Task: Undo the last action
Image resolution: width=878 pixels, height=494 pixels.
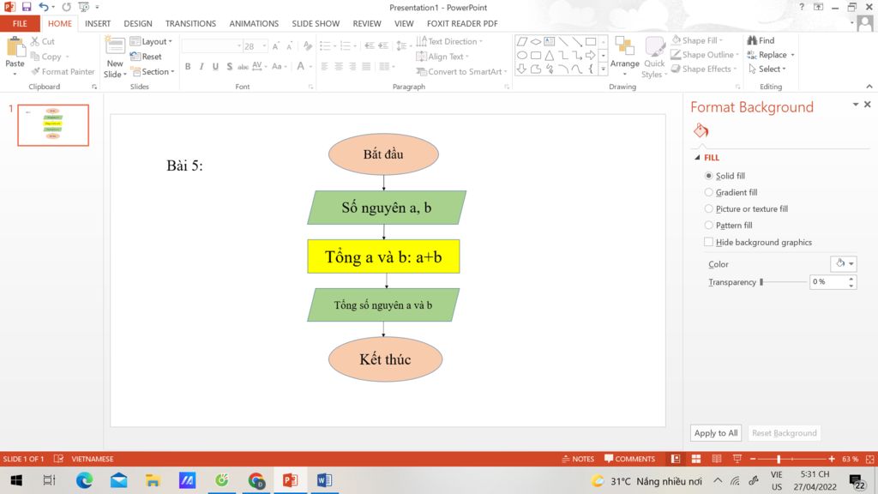Action: tap(43, 7)
